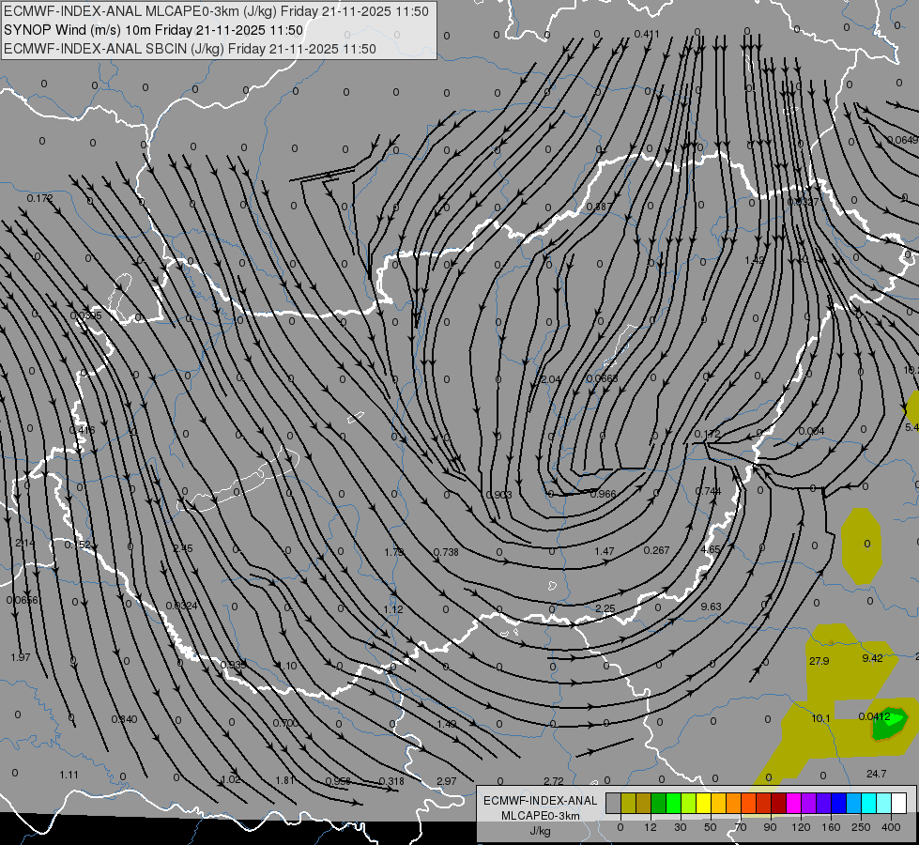The width and height of the screenshot is (919, 845).
Task: Click the map value 0.840
Action: click(x=124, y=719)
